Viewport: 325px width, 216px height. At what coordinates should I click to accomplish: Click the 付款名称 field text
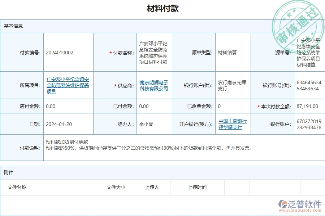[152, 52]
